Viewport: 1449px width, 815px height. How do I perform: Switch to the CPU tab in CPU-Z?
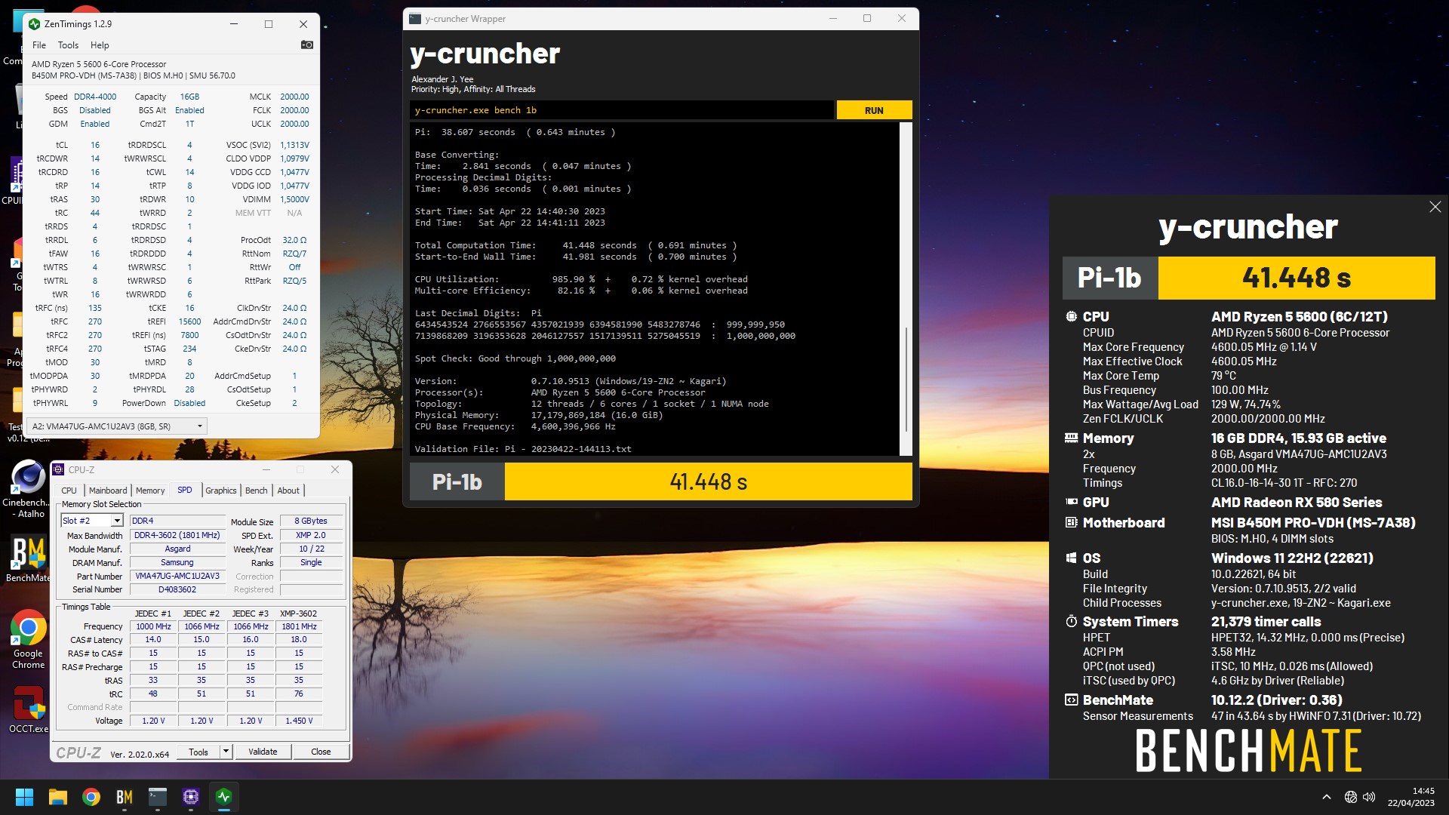(x=69, y=491)
